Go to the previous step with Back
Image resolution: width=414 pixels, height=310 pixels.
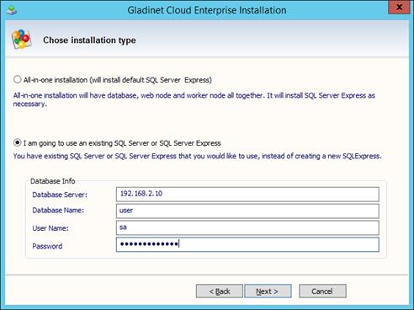pos(220,291)
